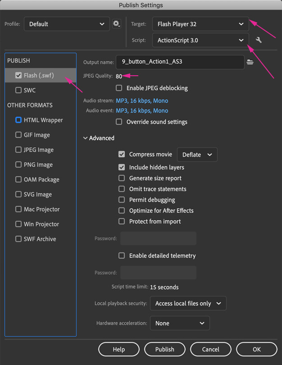Uncheck the Flash (.swf) checkbox

(18, 75)
